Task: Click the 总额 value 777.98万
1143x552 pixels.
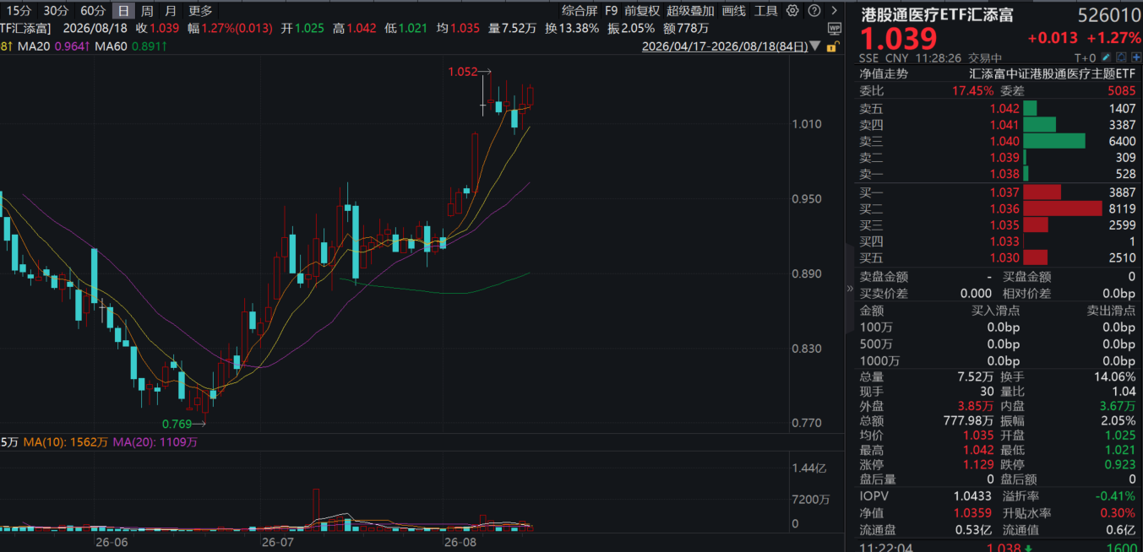Action: tap(968, 420)
